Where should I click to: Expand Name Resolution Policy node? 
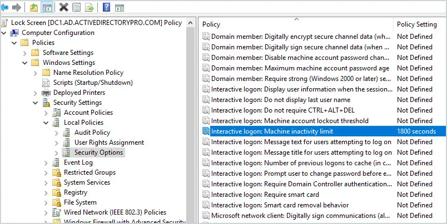click(x=36, y=73)
